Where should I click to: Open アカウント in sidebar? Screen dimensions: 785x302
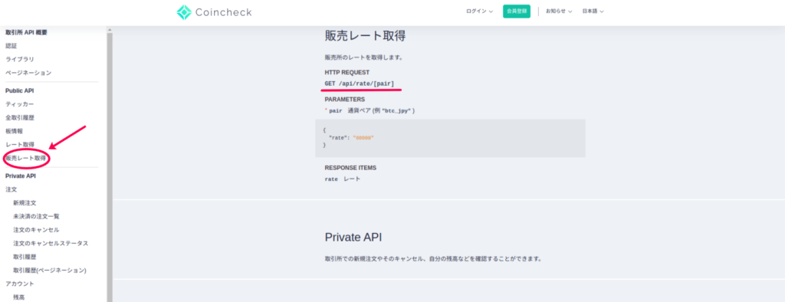(x=20, y=284)
